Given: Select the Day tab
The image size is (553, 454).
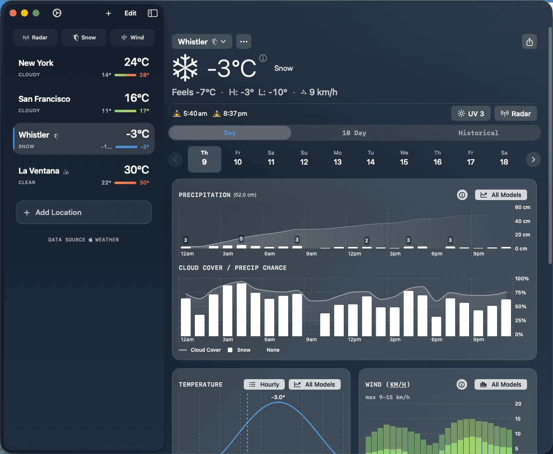Looking at the screenshot, I should 230,133.
